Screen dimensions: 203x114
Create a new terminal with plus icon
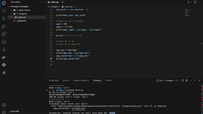coord(176,80)
